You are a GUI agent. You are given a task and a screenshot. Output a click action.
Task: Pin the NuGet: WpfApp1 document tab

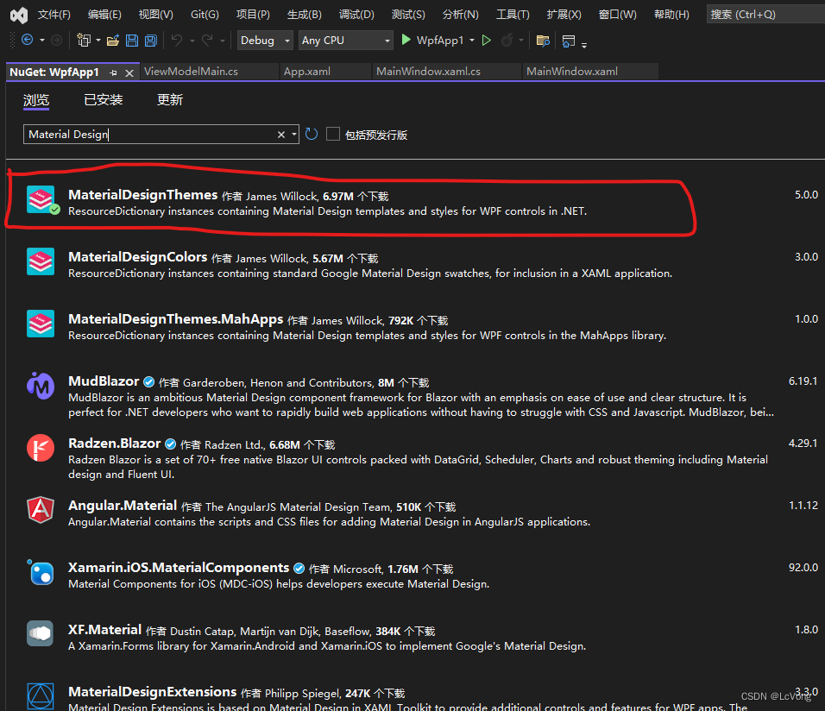pyautogui.click(x=113, y=72)
